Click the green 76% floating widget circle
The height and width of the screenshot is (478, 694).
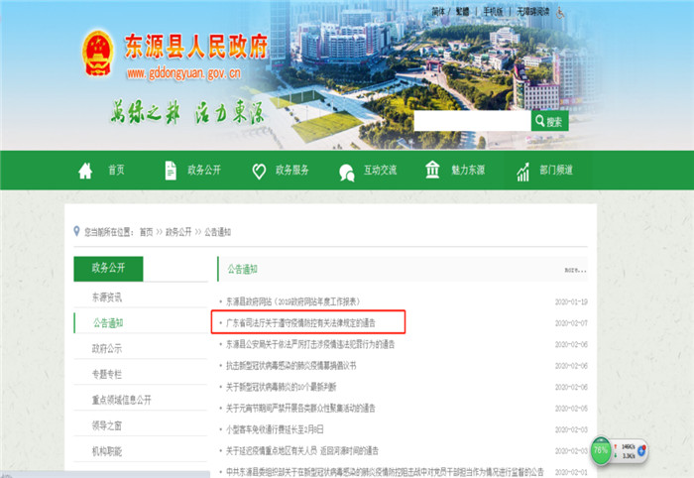pos(601,450)
